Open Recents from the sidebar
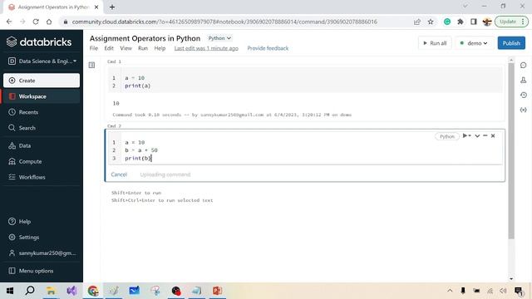The image size is (532, 299). (x=42, y=112)
